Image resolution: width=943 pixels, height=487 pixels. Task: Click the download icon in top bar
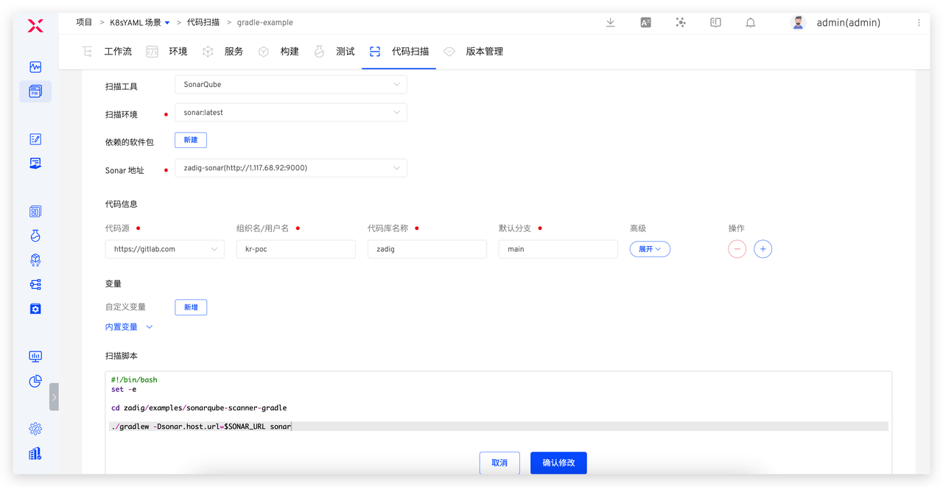point(610,23)
